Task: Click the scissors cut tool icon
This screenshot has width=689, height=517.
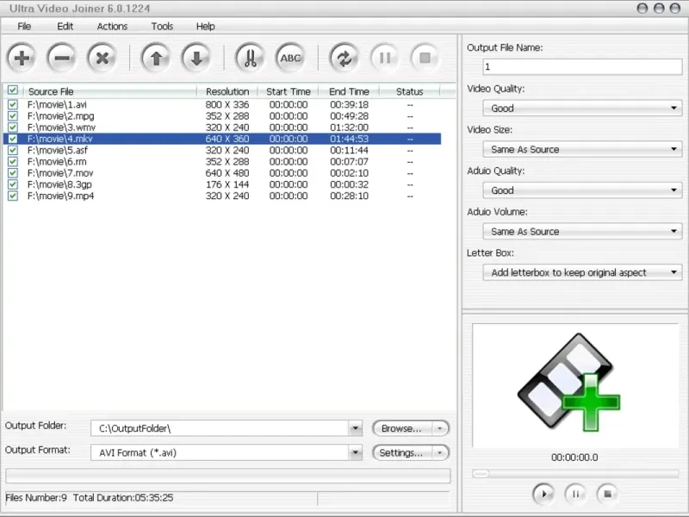Action: [250, 58]
